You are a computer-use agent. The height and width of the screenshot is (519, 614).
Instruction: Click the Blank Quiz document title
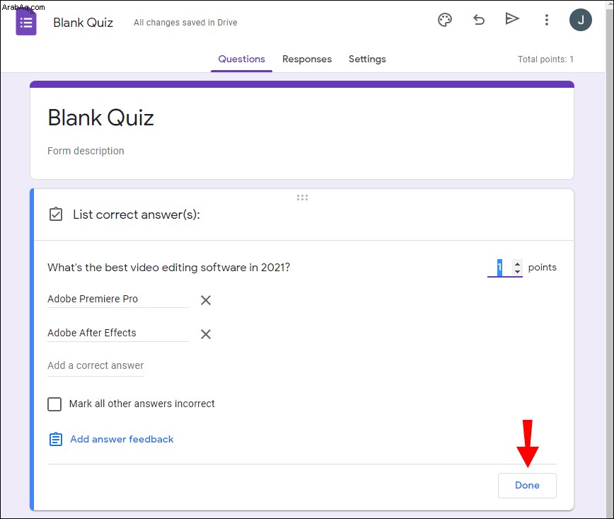tap(83, 23)
